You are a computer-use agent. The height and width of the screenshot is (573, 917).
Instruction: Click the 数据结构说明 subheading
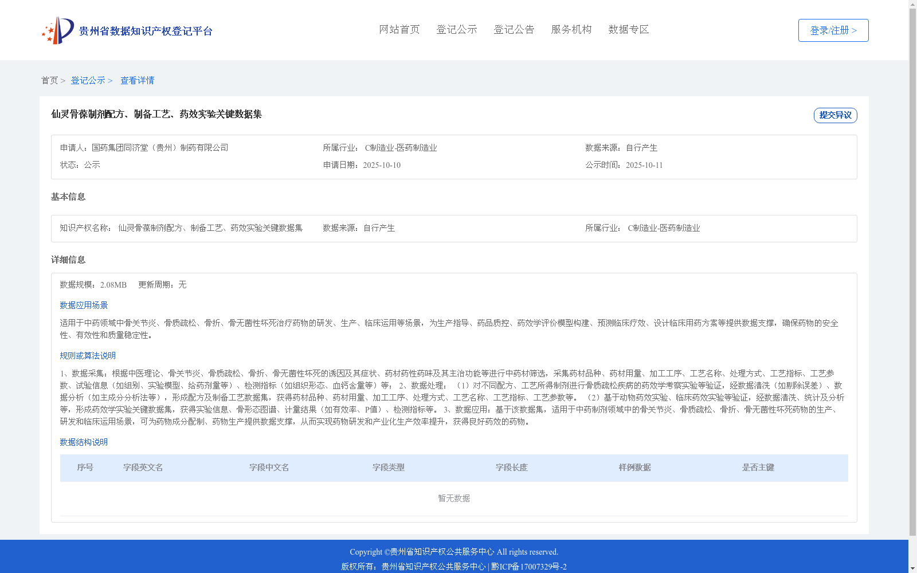(84, 442)
